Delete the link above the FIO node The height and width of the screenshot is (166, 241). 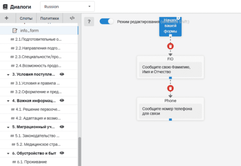point(170,46)
